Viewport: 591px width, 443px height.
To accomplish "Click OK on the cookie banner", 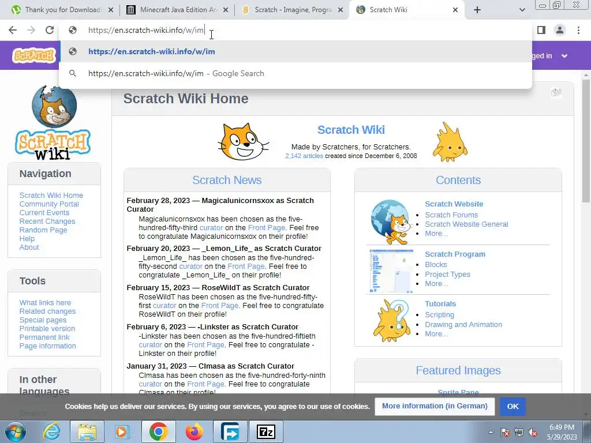I will (513, 407).
